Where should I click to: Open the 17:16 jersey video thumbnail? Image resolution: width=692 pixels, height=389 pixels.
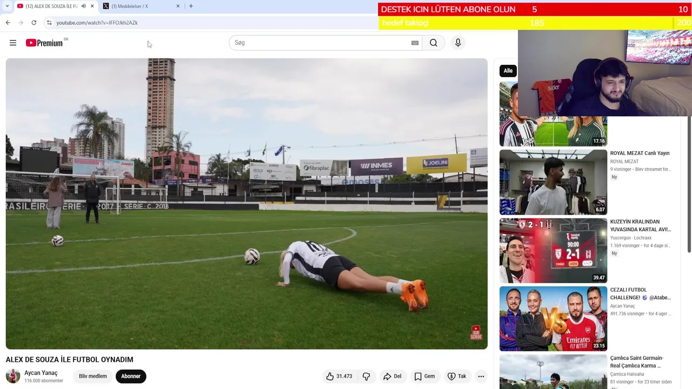[553, 114]
